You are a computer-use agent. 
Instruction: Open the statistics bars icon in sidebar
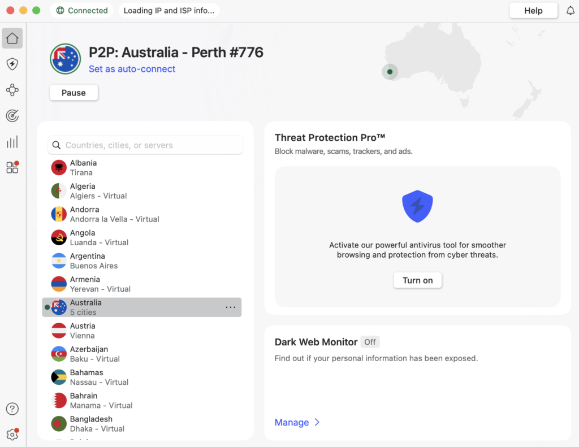(12, 142)
